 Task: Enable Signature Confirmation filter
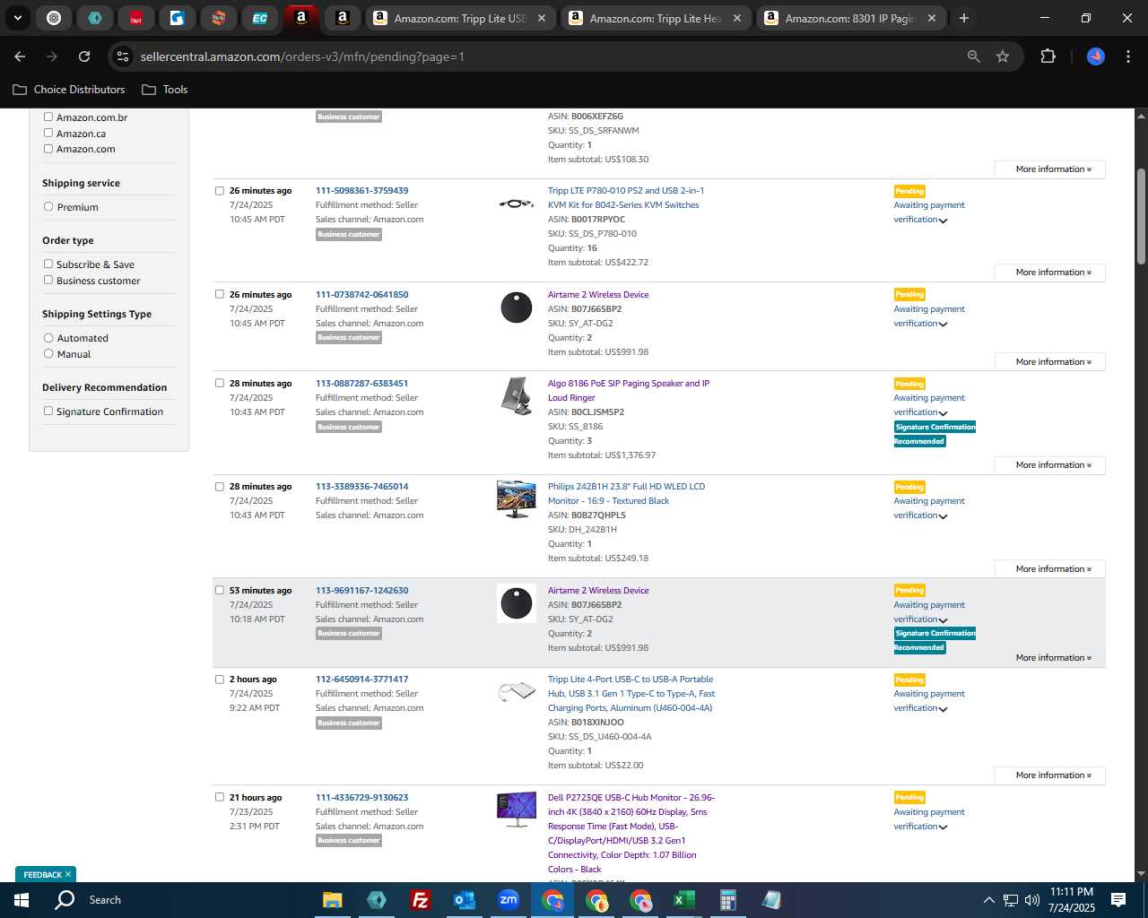point(48,411)
